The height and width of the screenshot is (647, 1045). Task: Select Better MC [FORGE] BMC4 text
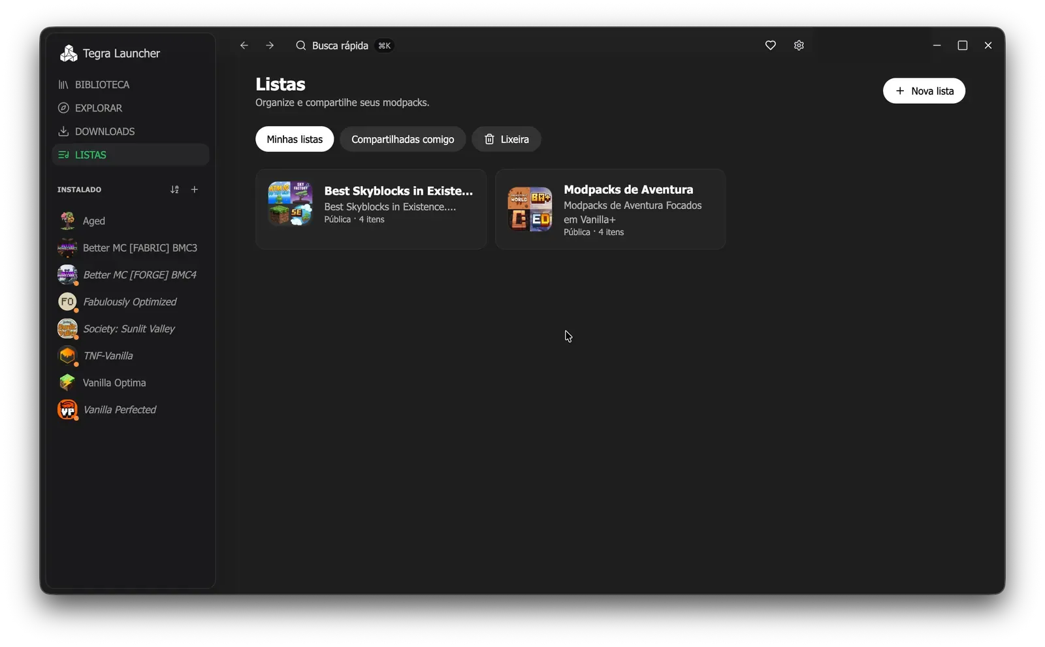(140, 275)
